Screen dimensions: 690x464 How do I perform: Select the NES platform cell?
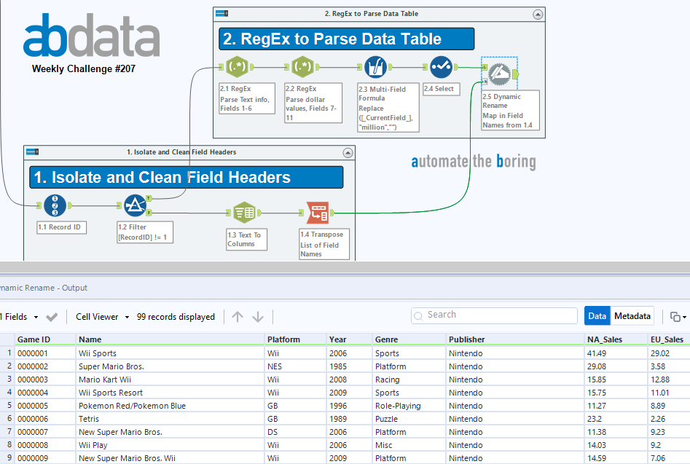pyautogui.click(x=296, y=366)
